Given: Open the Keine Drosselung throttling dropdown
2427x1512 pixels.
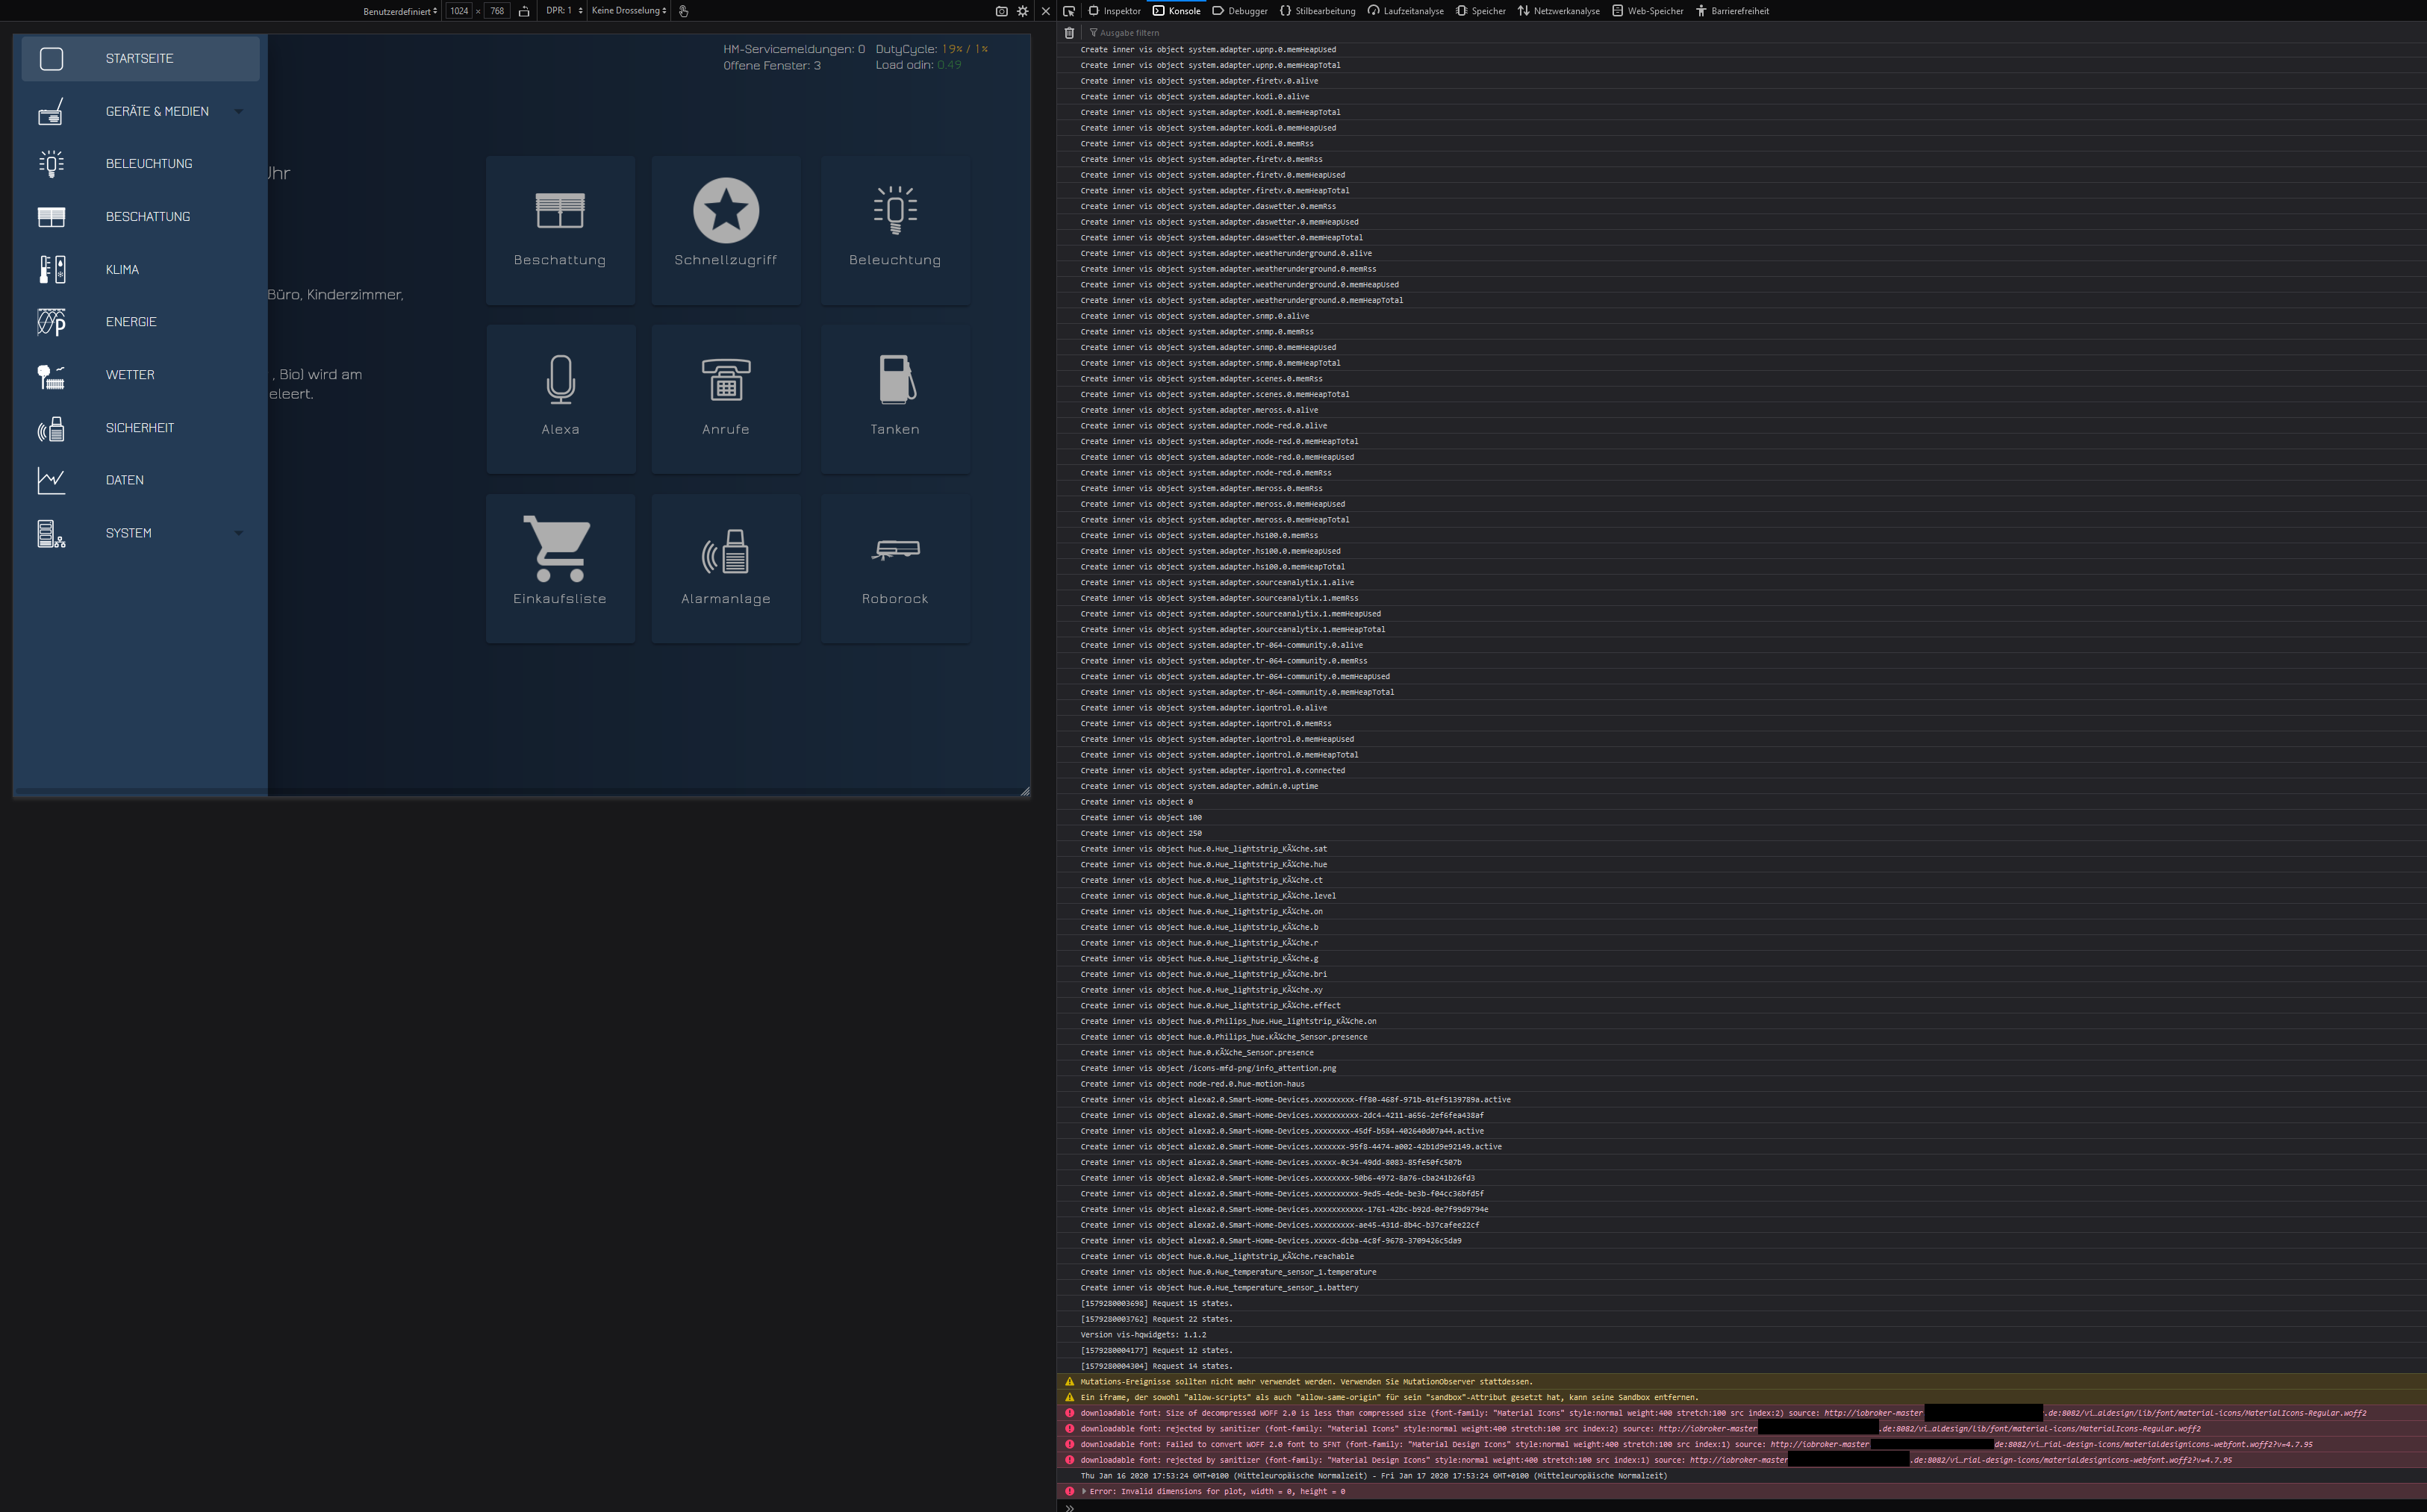Looking at the screenshot, I should pyautogui.click(x=628, y=11).
